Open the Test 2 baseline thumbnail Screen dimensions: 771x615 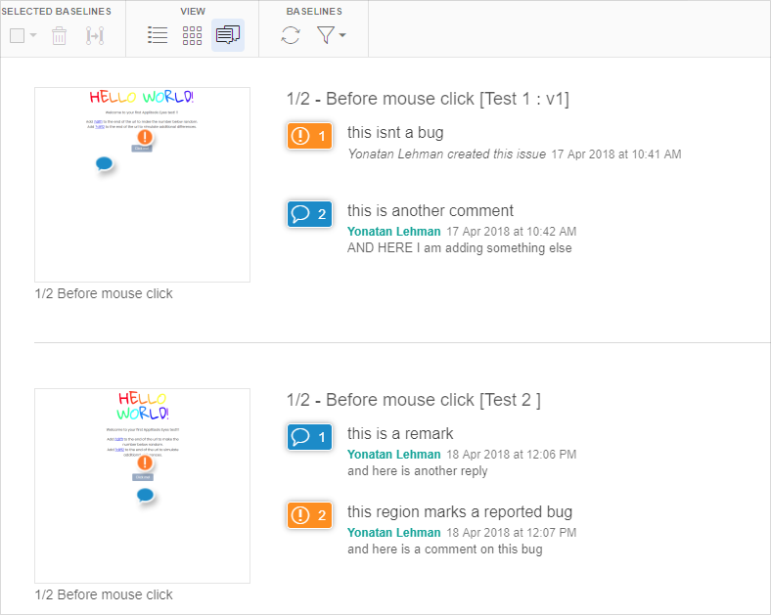pyautogui.click(x=142, y=486)
